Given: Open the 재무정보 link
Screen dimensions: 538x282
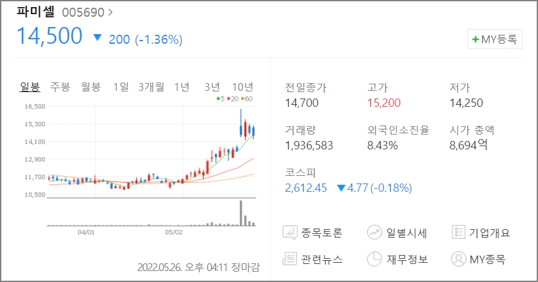Looking at the screenshot, I should click(407, 259).
